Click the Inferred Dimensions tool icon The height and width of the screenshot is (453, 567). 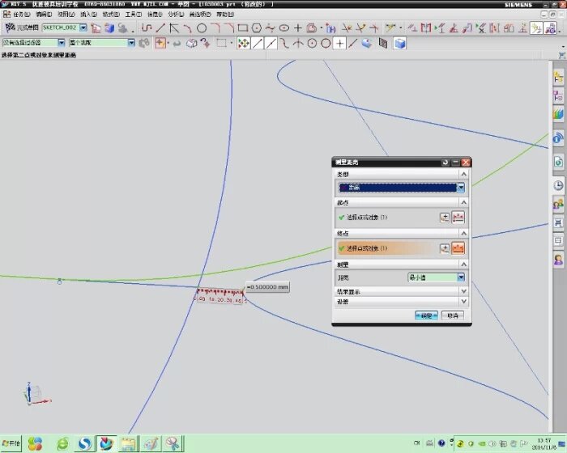point(390,28)
